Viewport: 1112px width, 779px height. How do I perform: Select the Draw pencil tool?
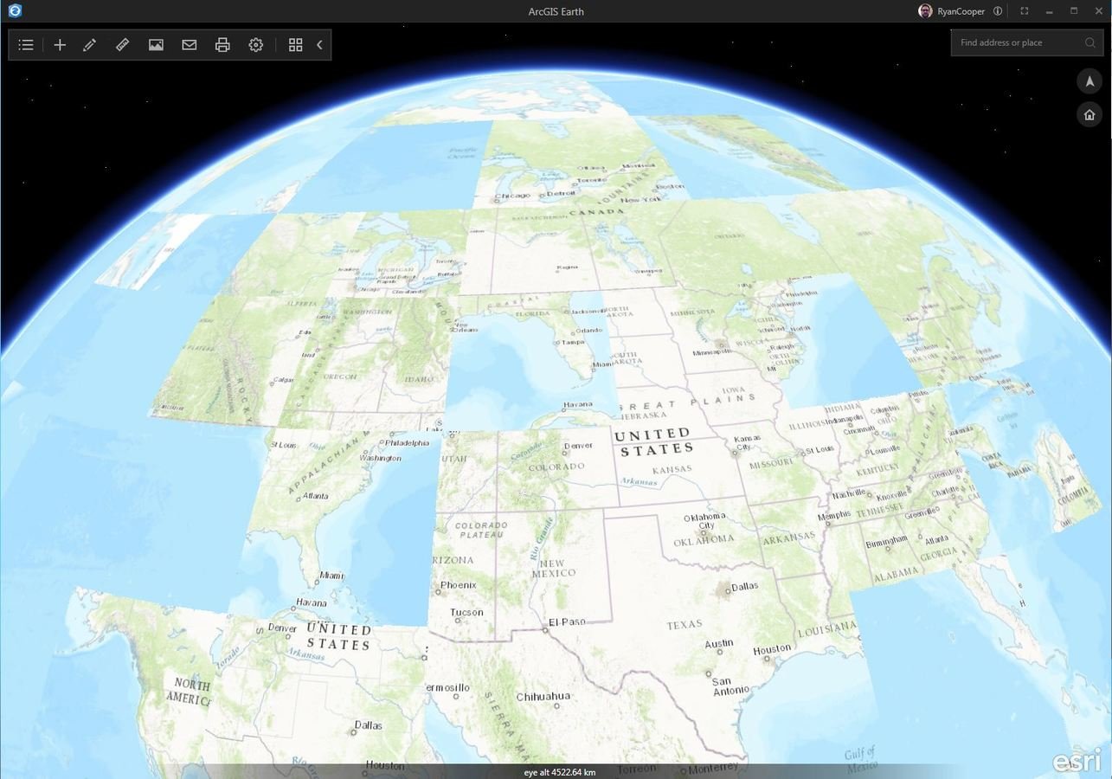point(89,45)
